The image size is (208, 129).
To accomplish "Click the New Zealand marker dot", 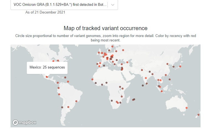I will 199,115.
